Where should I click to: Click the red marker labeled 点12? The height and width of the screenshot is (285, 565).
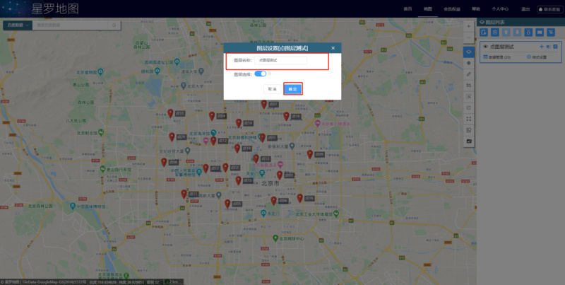213,141
